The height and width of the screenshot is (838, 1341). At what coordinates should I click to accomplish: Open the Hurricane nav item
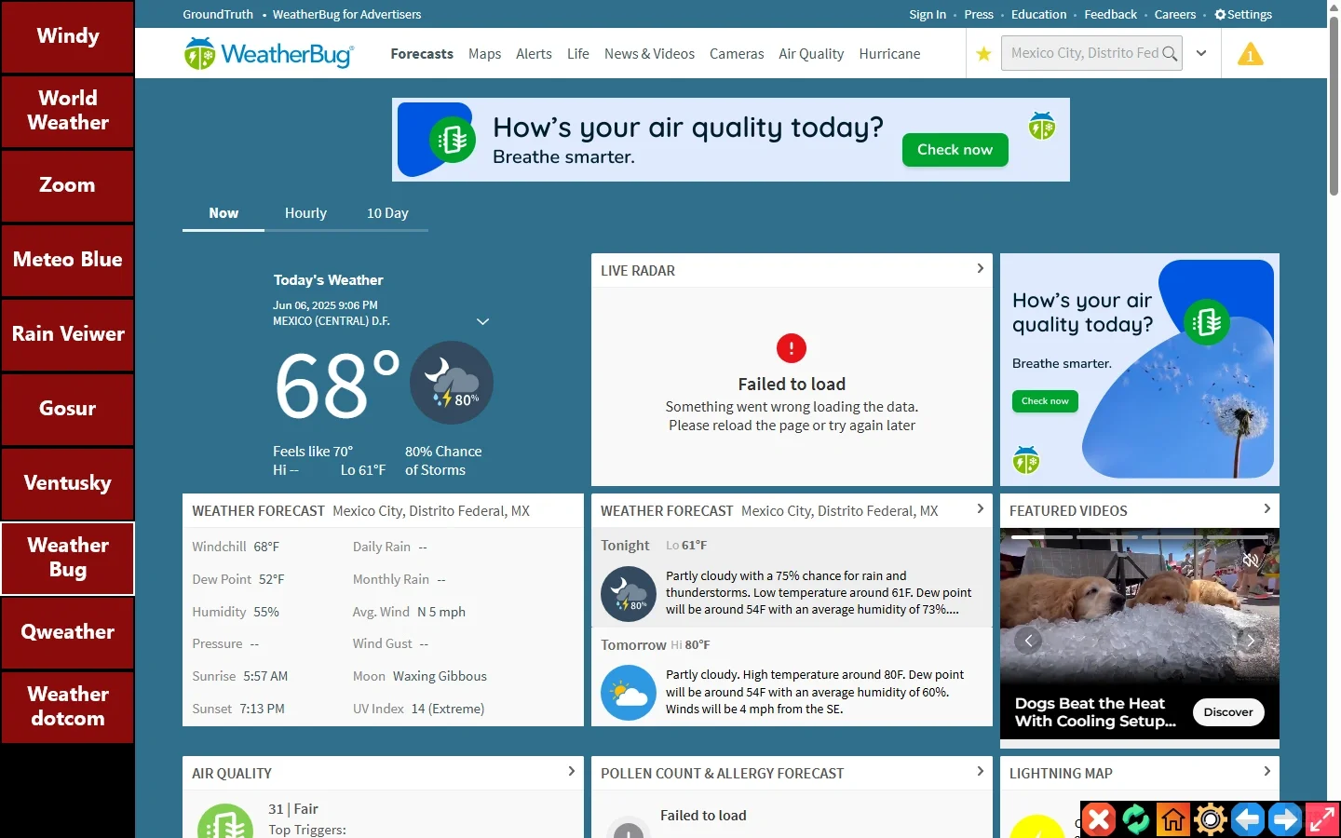(889, 54)
